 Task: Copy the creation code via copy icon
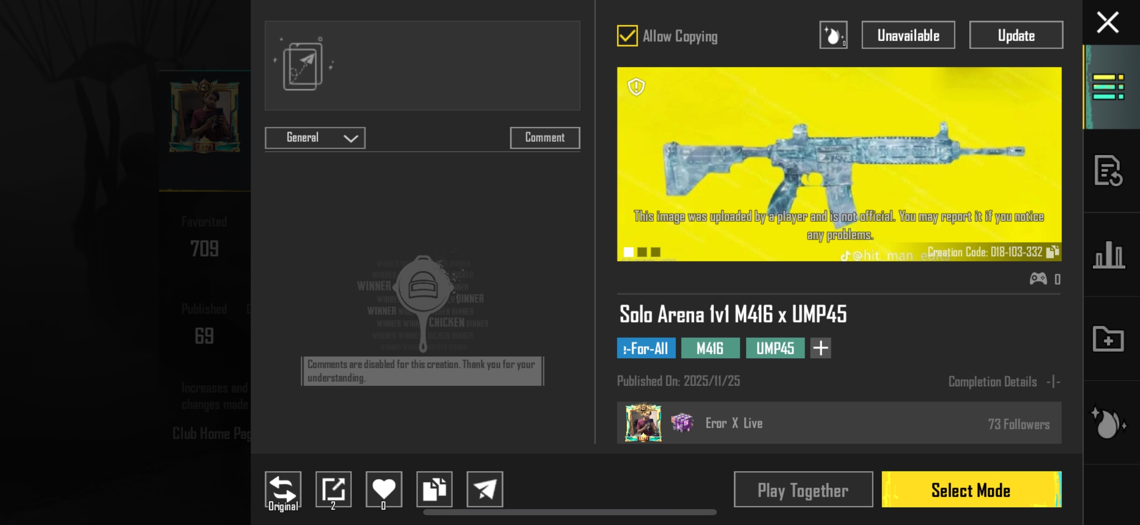click(1052, 252)
